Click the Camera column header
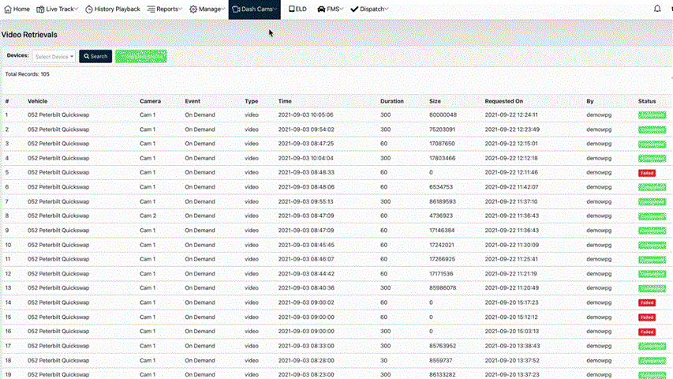673x379 pixels. (x=150, y=101)
